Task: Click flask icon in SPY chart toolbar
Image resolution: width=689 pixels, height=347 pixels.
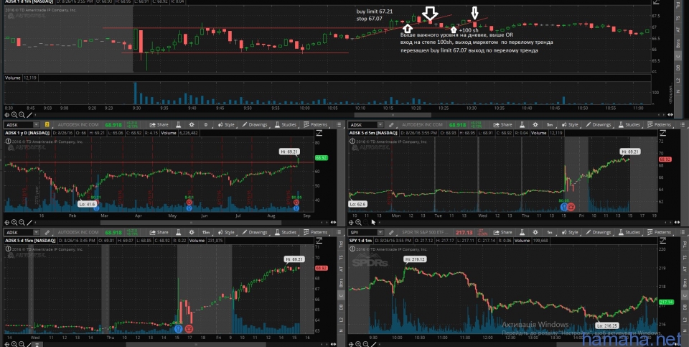Action: pos(522,232)
